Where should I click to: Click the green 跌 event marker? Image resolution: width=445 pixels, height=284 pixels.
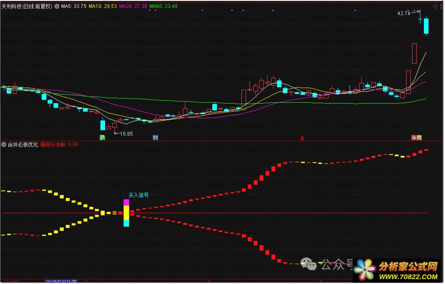(x=102, y=137)
